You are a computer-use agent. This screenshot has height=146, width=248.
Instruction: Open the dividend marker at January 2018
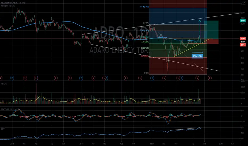12,78
